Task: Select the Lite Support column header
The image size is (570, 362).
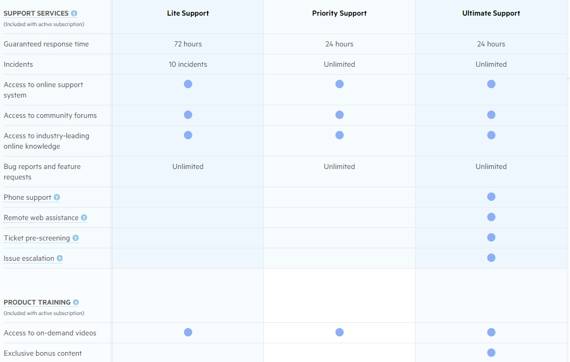Action: click(188, 14)
